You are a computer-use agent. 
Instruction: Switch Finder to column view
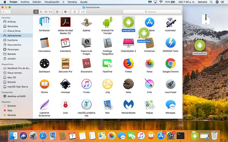point(46,12)
